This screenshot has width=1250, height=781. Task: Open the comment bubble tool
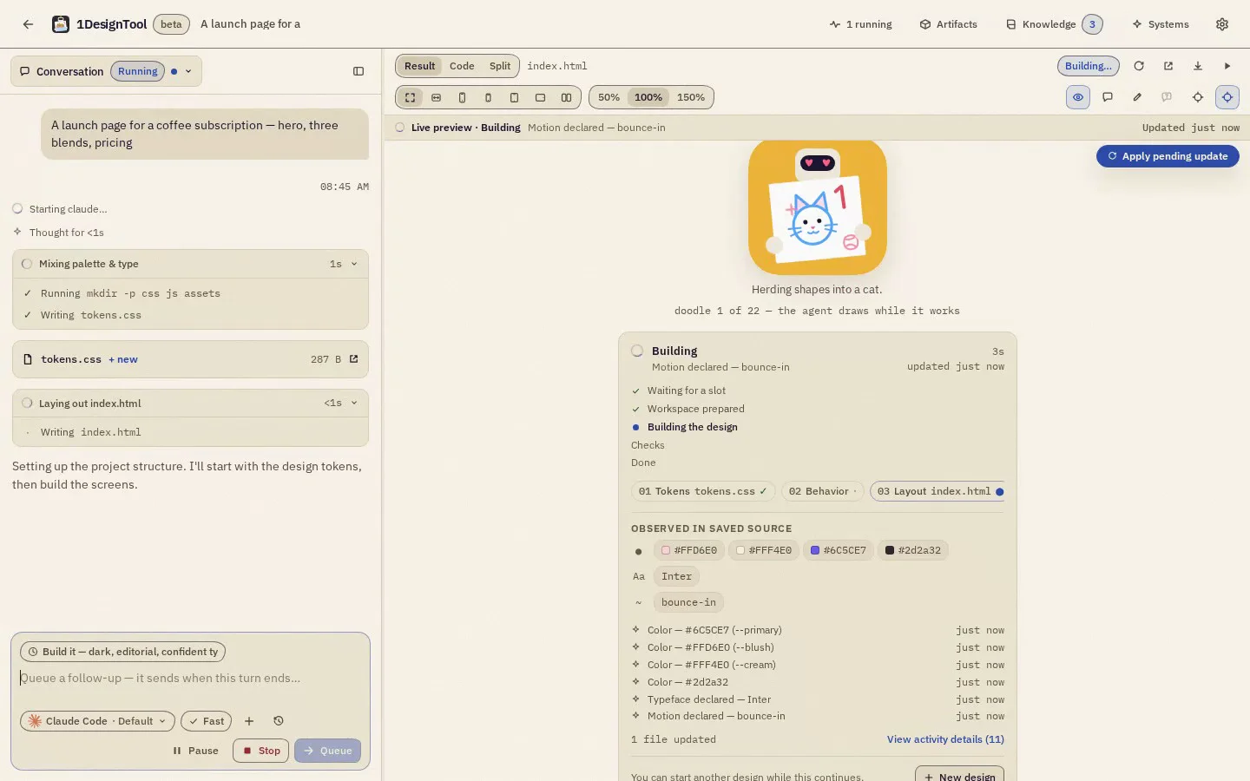coord(1108,97)
